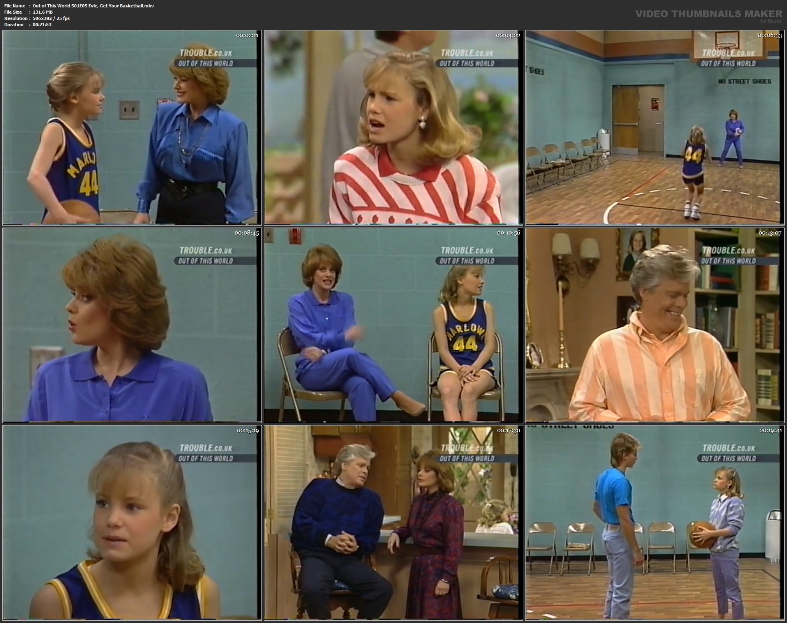Click TROUBLE.co.uk logo in first thumbnail
The height and width of the screenshot is (623, 787).
coord(206,53)
